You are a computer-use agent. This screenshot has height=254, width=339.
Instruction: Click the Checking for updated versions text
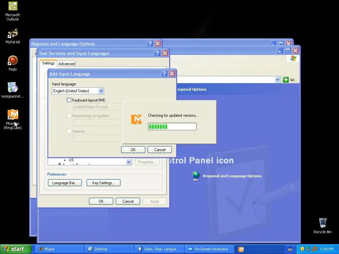[173, 115]
